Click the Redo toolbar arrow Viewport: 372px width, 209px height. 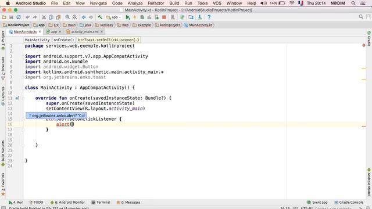pos(35,17)
